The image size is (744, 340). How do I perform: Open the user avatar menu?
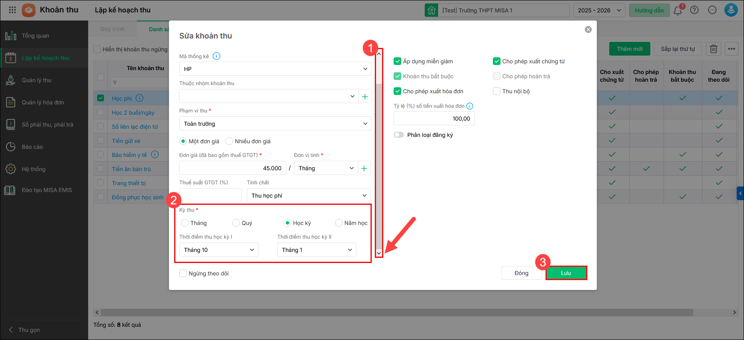coord(731,10)
